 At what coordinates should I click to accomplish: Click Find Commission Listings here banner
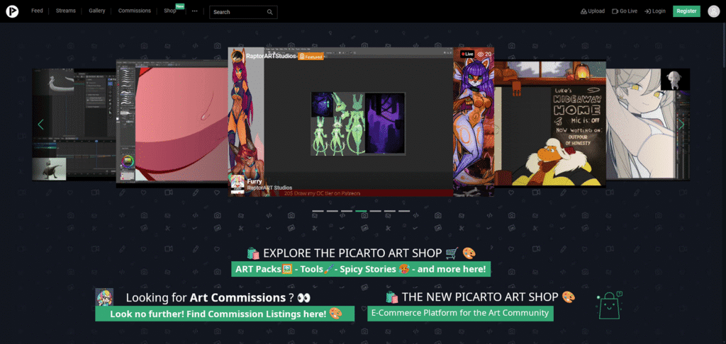[225, 314]
